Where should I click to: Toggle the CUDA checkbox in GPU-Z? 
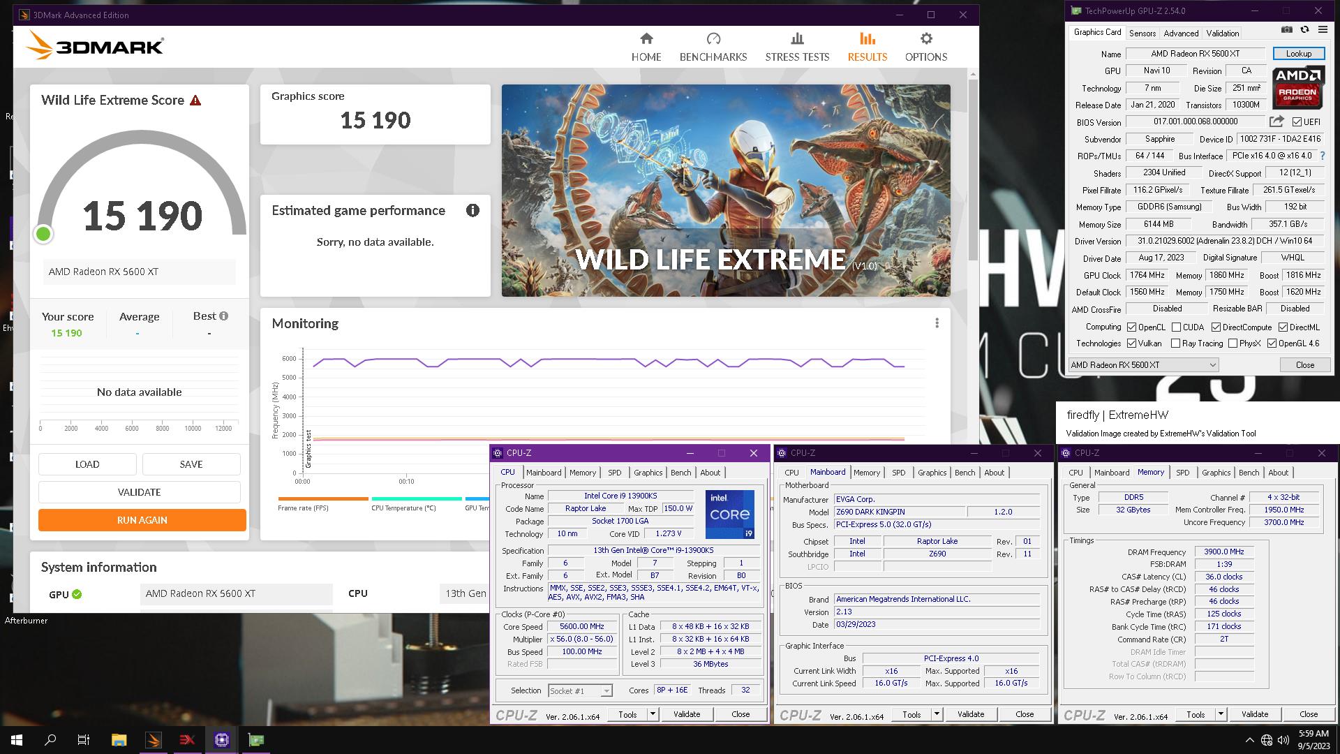[x=1176, y=327]
